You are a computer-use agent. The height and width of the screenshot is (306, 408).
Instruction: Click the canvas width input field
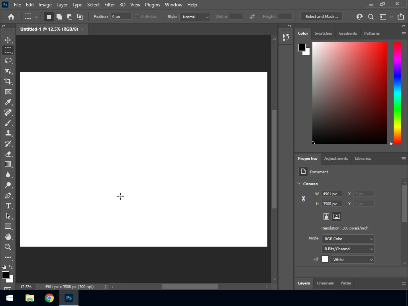click(331, 194)
